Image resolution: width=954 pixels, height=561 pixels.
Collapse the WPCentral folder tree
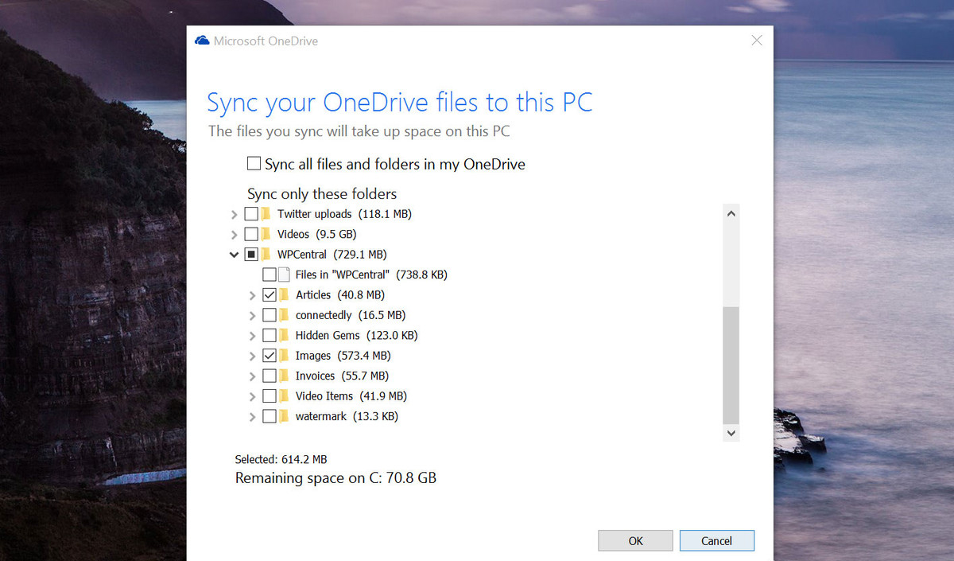point(233,254)
